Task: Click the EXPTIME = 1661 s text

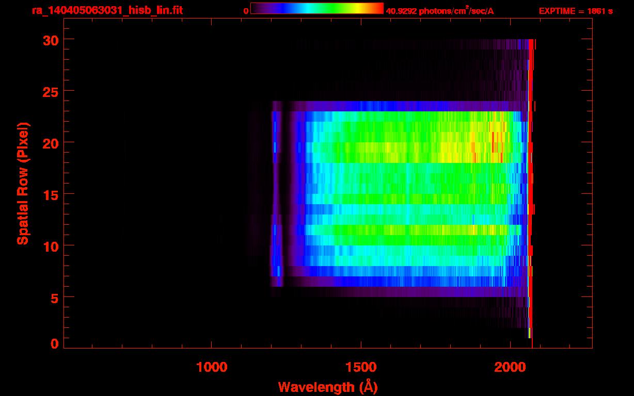Action: coord(576,11)
